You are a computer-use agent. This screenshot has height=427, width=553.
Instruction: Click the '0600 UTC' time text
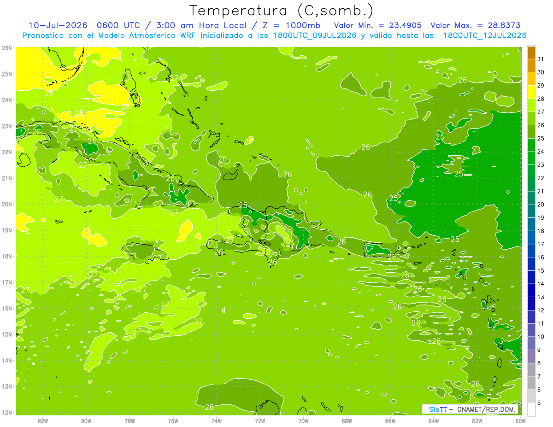click(x=119, y=25)
